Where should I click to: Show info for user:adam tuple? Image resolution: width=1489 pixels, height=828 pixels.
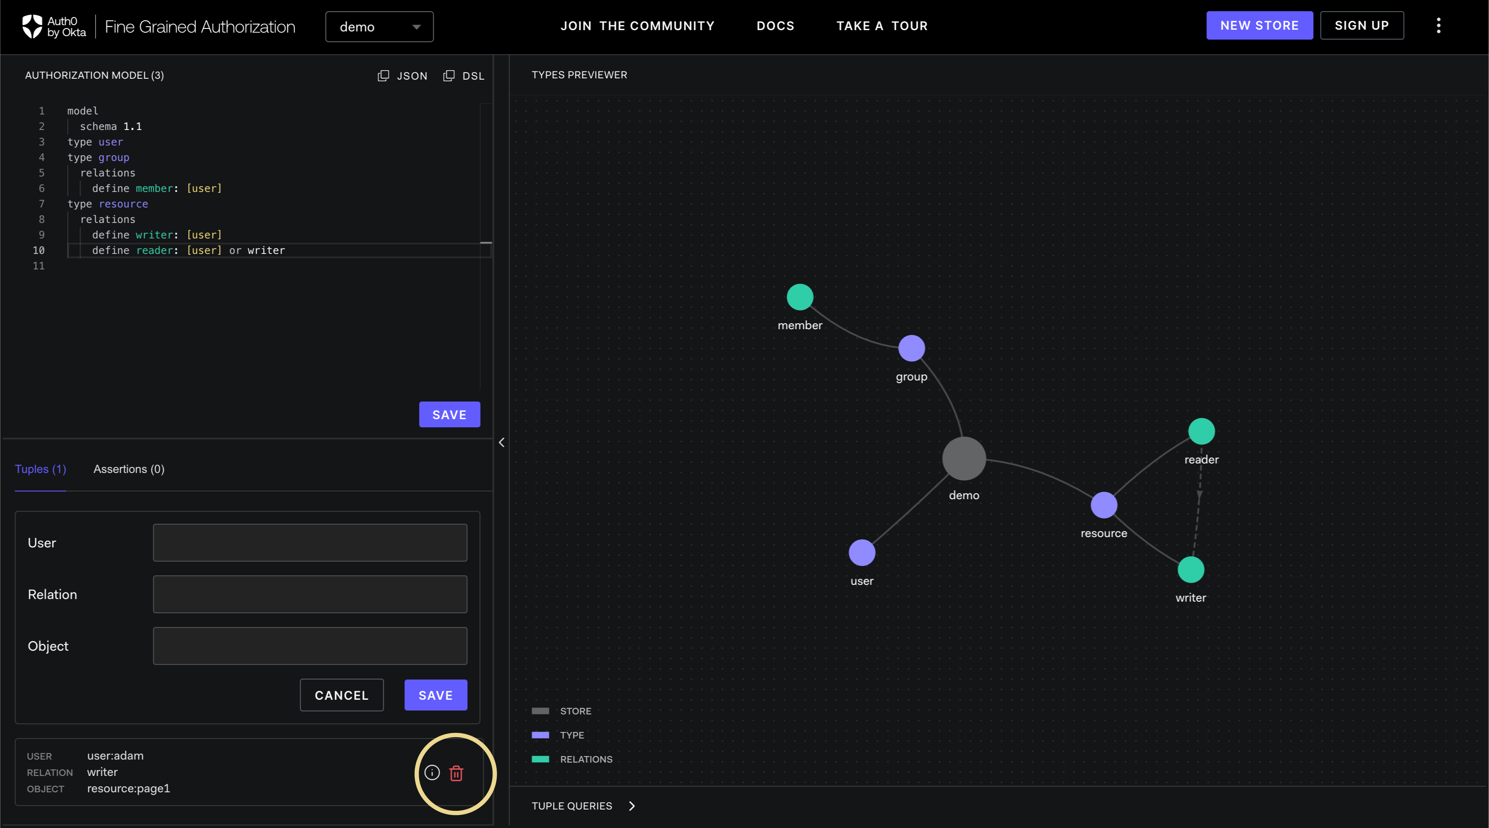(432, 772)
